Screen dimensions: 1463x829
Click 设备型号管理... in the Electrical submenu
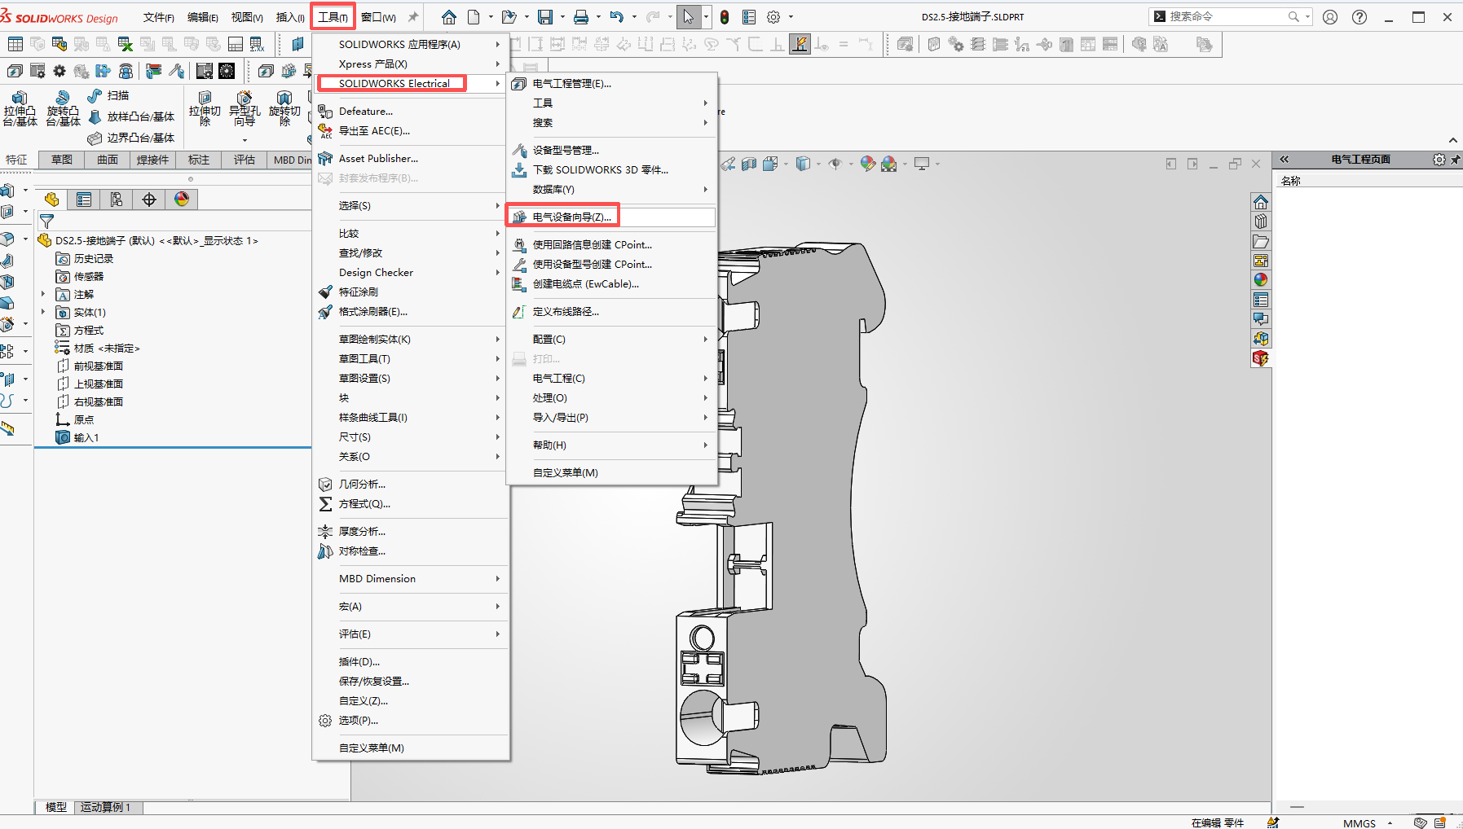566,151
